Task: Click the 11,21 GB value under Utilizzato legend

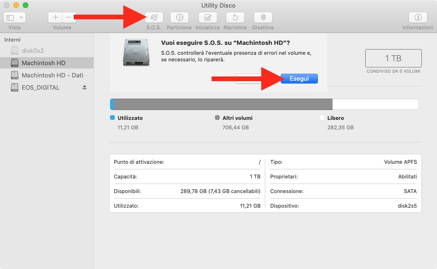Action: [x=128, y=127]
